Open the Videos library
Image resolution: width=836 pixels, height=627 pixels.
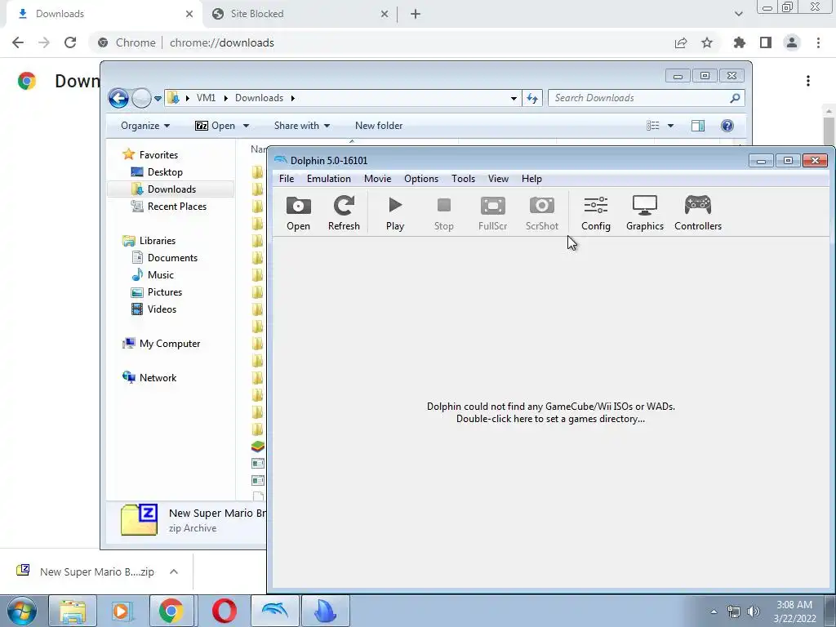(x=162, y=309)
